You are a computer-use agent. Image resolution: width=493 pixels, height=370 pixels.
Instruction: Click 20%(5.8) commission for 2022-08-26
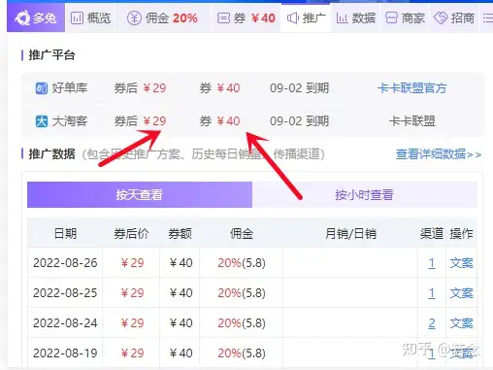242,263
